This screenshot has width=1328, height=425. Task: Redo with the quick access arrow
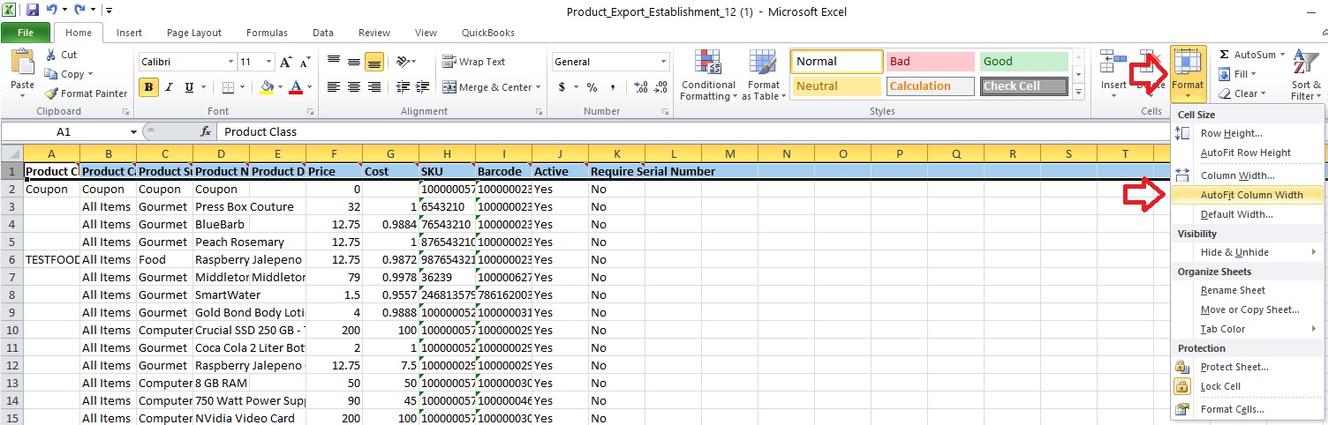[x=79, y=11]
